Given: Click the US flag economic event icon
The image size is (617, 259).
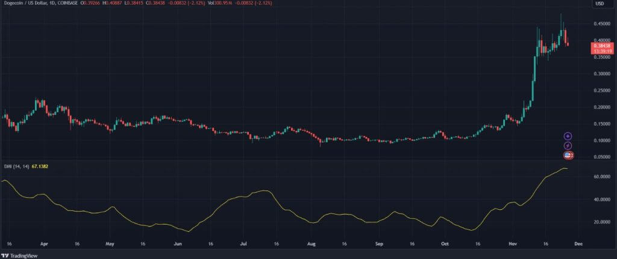Looking at the screenshot, I should 568,156.
